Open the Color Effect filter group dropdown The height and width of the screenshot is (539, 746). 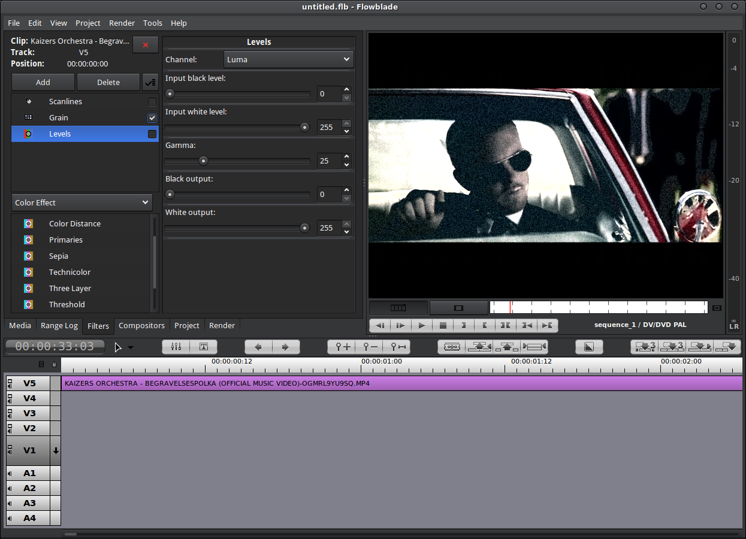(82, 202)
